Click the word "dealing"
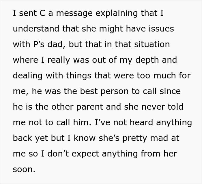Viewport: 202px width, 184px height. tap(27, 76)
